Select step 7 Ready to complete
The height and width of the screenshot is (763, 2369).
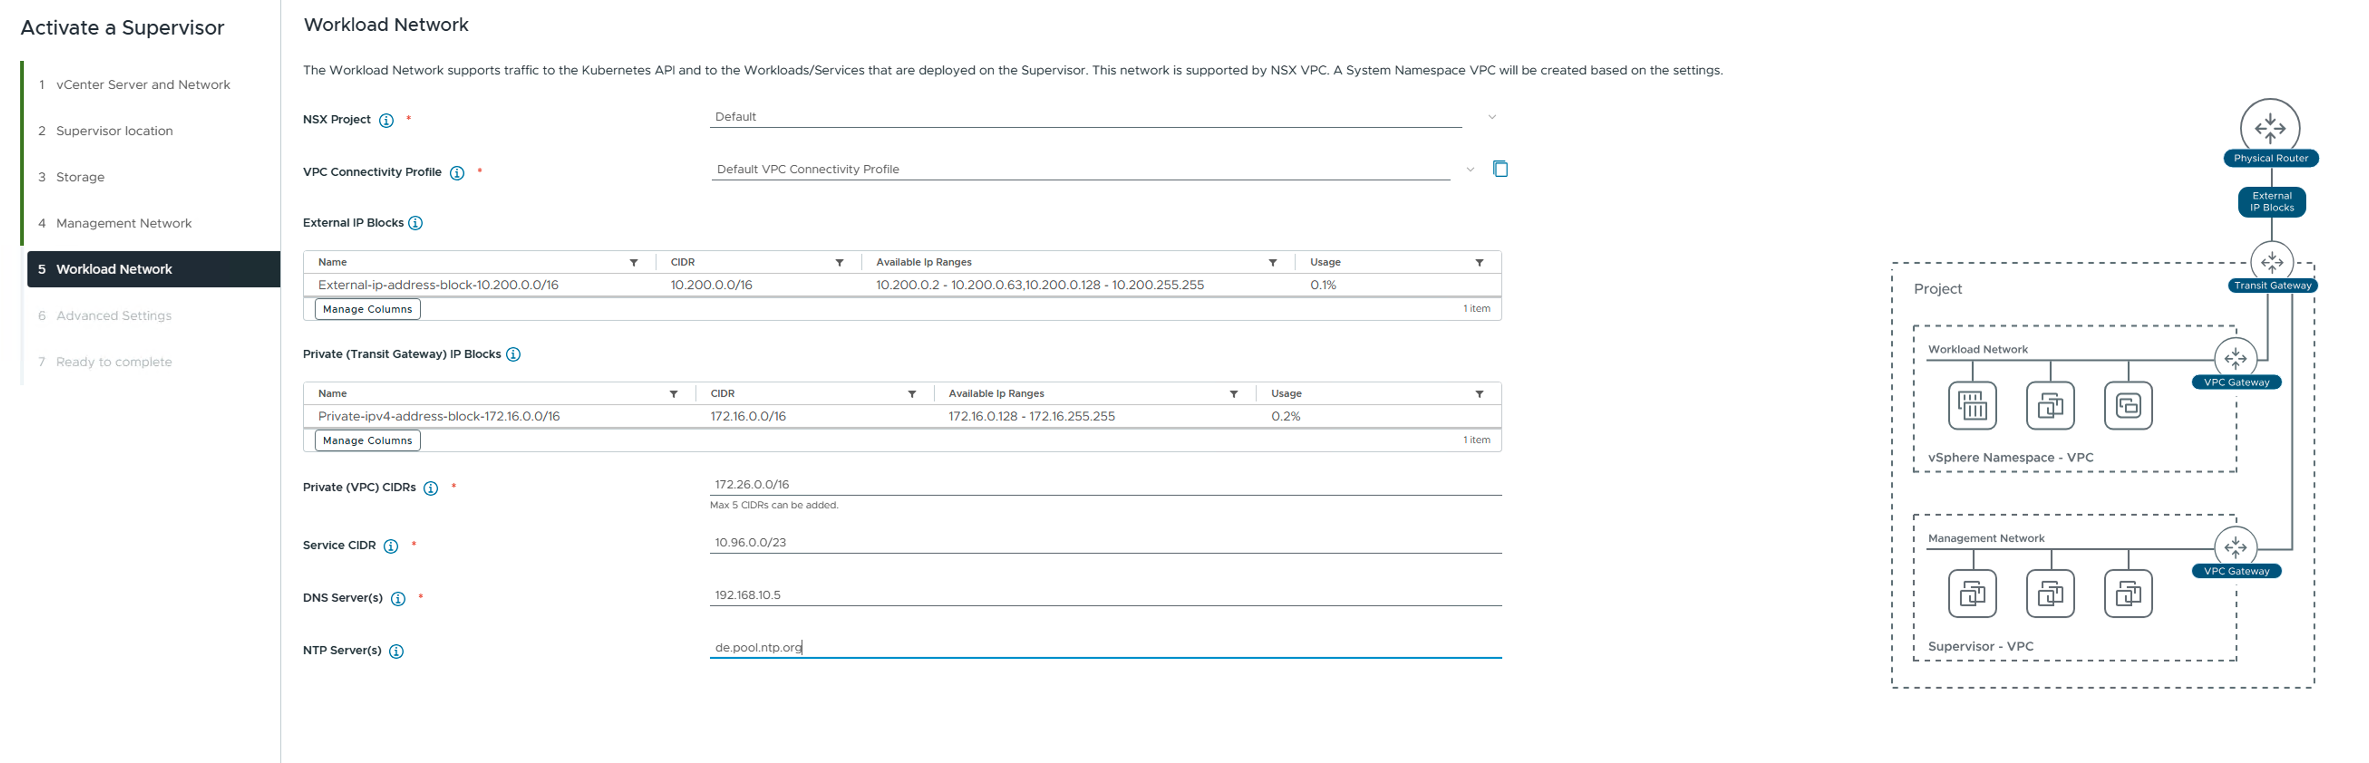(x=113, y=362)
